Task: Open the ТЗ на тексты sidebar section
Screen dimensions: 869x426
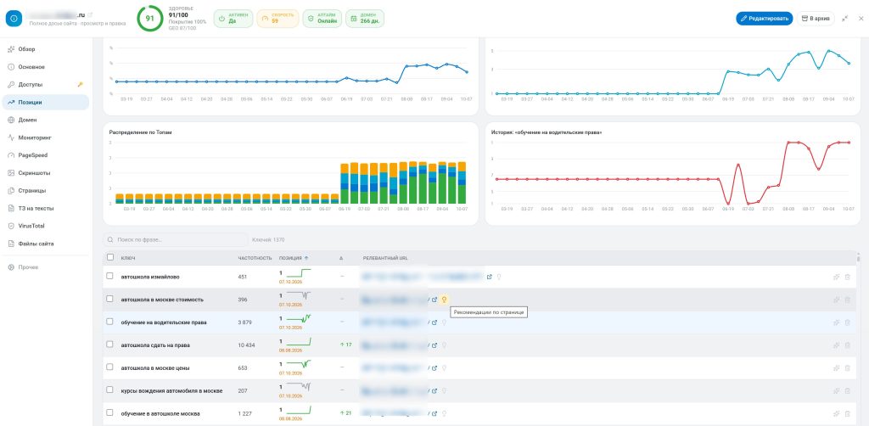Action: [46, 208]
